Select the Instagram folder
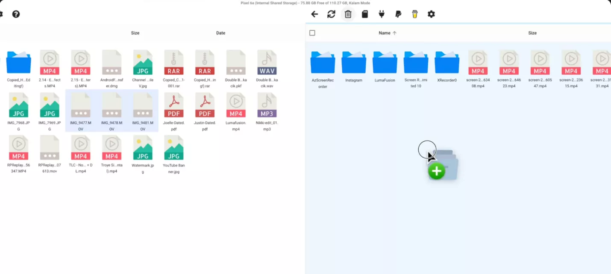 (354, 67)
